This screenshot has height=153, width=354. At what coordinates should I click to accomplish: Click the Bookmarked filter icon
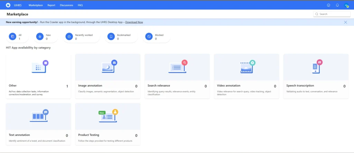point(111,37)
